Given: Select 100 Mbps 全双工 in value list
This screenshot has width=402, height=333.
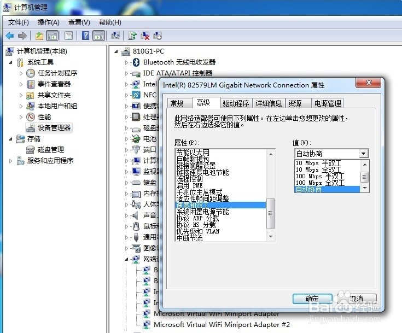Looking at the screenshot, I should pyautogui.click(x=327, y=183).
